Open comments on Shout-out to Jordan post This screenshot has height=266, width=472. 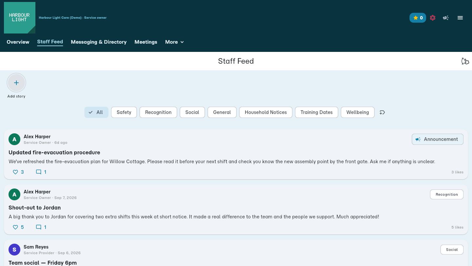click(41, 227)
